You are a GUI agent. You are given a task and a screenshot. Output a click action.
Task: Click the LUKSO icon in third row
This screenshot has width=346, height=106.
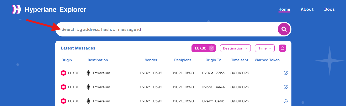[63, 101]
